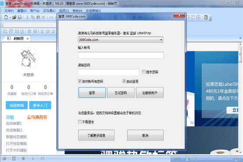Viewport: 243px width, 162px height.
Task: Click the 优惠券 counter
Action: coord(12,90)
